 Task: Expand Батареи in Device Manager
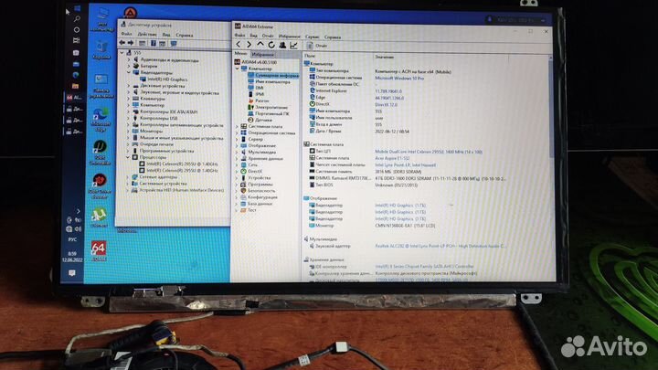[129, 66]
